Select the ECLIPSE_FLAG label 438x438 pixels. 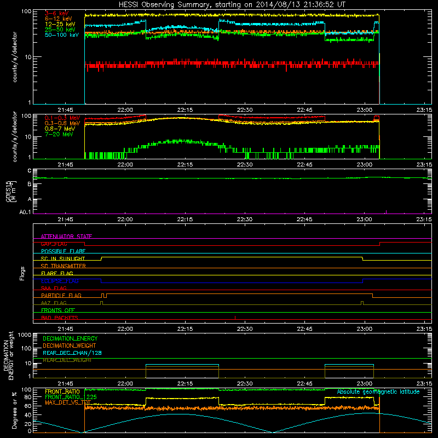60,281
